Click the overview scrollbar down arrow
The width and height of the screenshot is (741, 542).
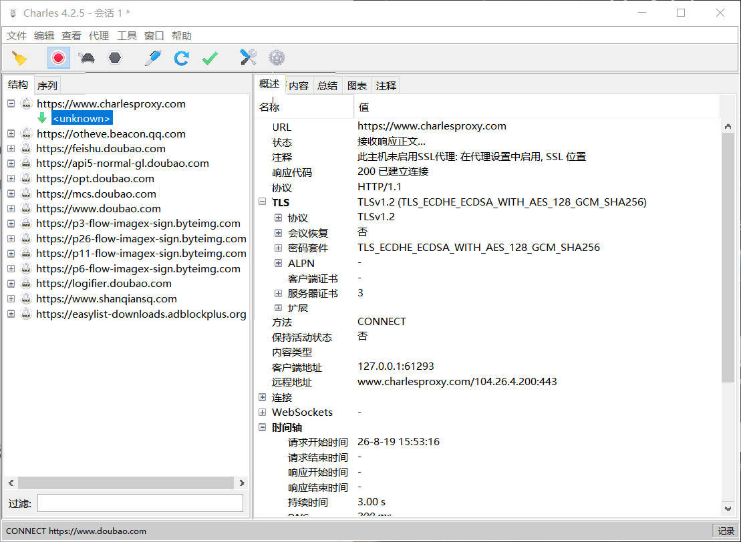click(728, 509)
